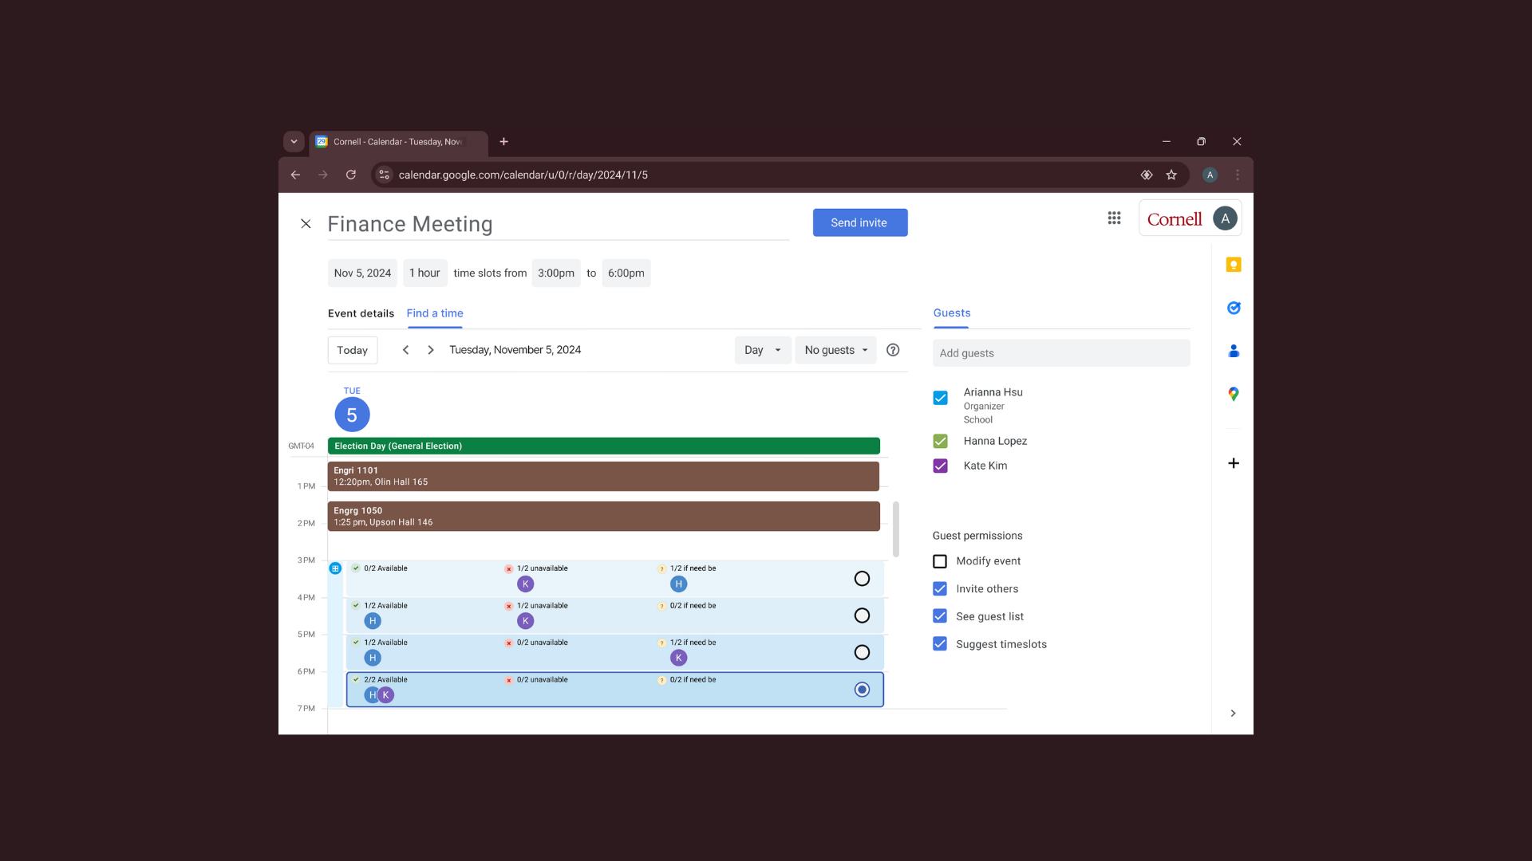Screen dimensions: 1532x861
Task: Open the Google apps grid
Action: click(x=1114, y=218)
